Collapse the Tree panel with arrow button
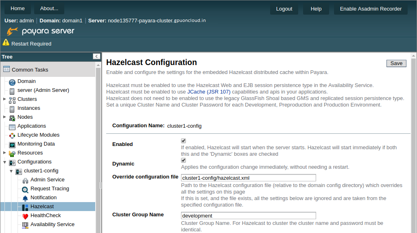417x233 pixels. pos(96,57)
